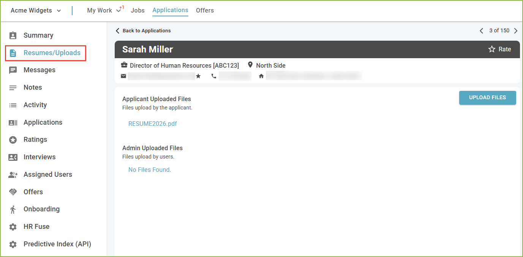Click Director of Human Resources [ABC123] text
Image resolution: width=523 pixels, height=257 pixels.
point(184,65)
